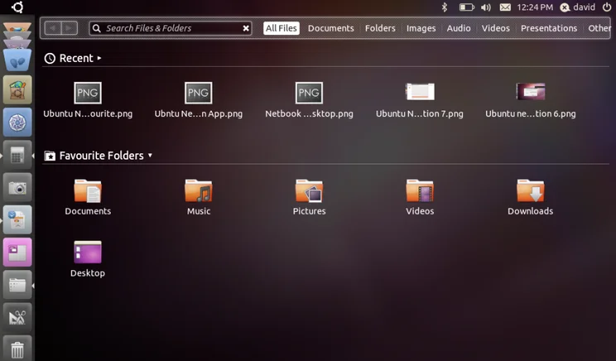This screenshot has width=616, height=361.
Task: Open the Desktop folder
Action: point(88,259)
